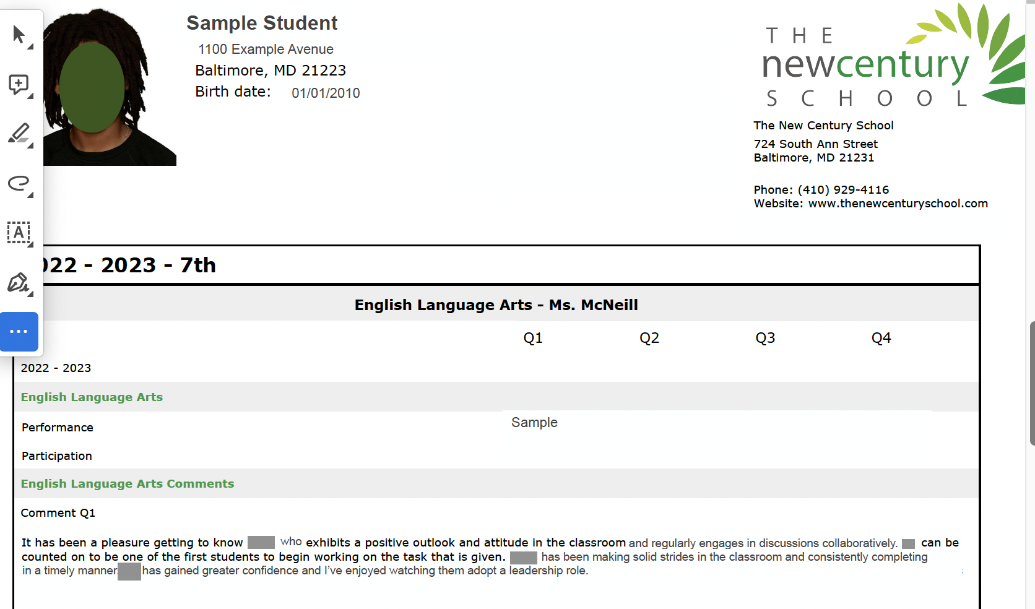Open the blue more tools button

click(x=19, y=332)
